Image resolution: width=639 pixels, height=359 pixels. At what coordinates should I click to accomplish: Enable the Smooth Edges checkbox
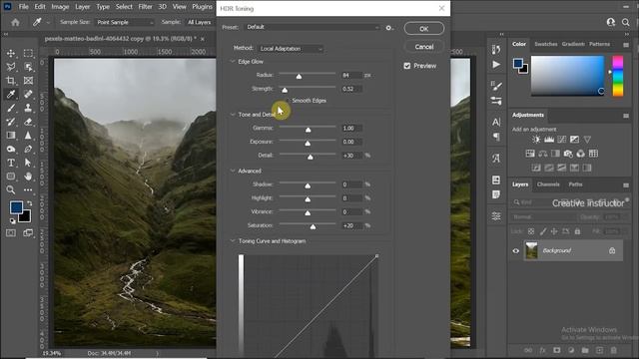(288, 101)
